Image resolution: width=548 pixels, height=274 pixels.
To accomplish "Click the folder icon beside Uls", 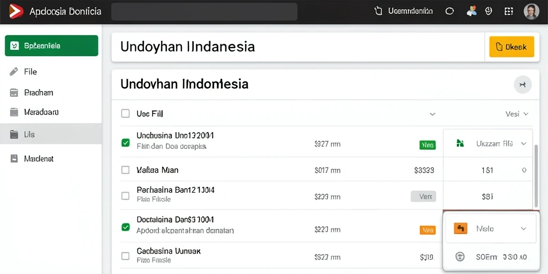I will (14, 134).
